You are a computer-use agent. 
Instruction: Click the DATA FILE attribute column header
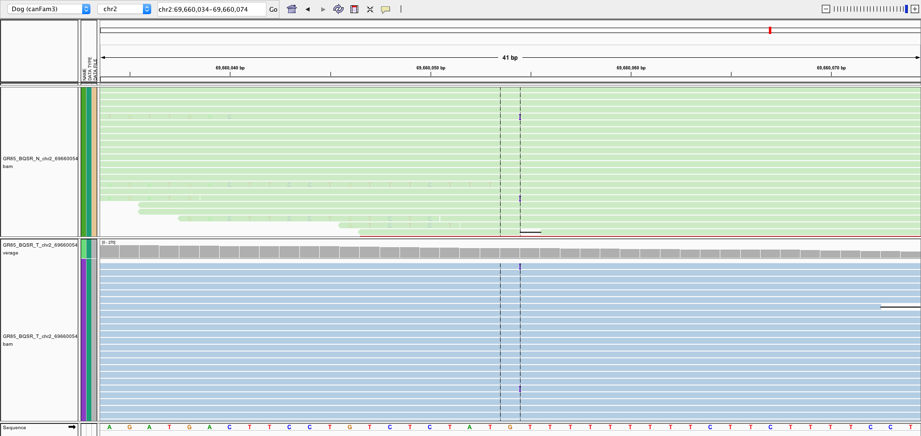pyautogui.click(x=95, y=69)
